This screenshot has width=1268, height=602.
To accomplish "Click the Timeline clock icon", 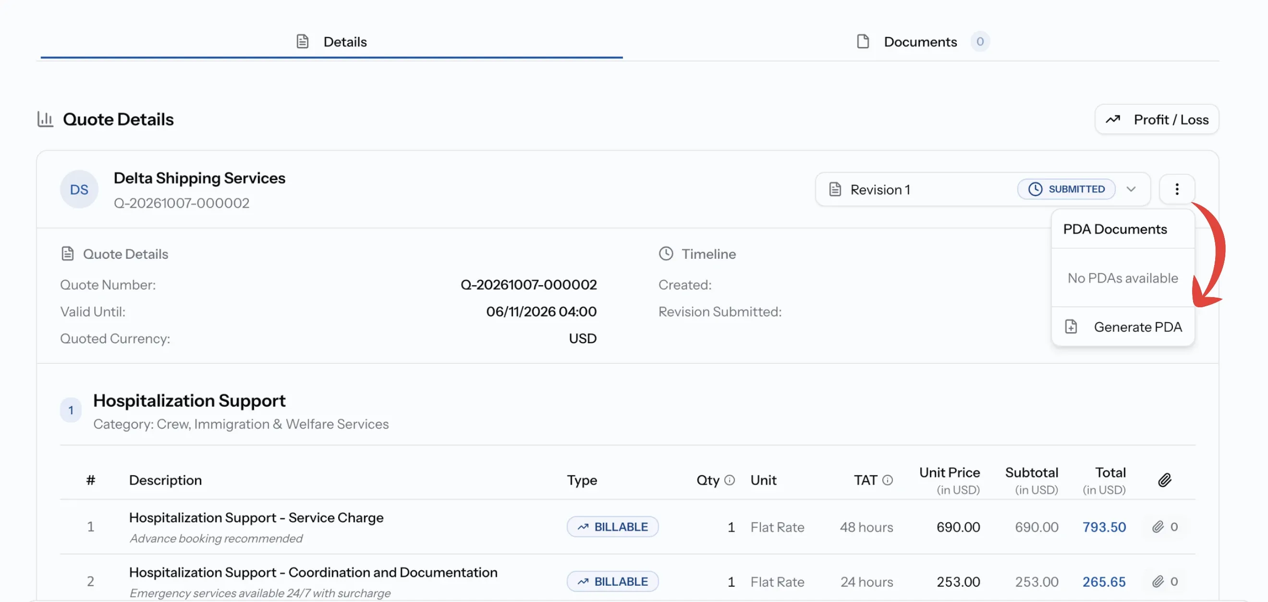I will [x=666, y=254].
